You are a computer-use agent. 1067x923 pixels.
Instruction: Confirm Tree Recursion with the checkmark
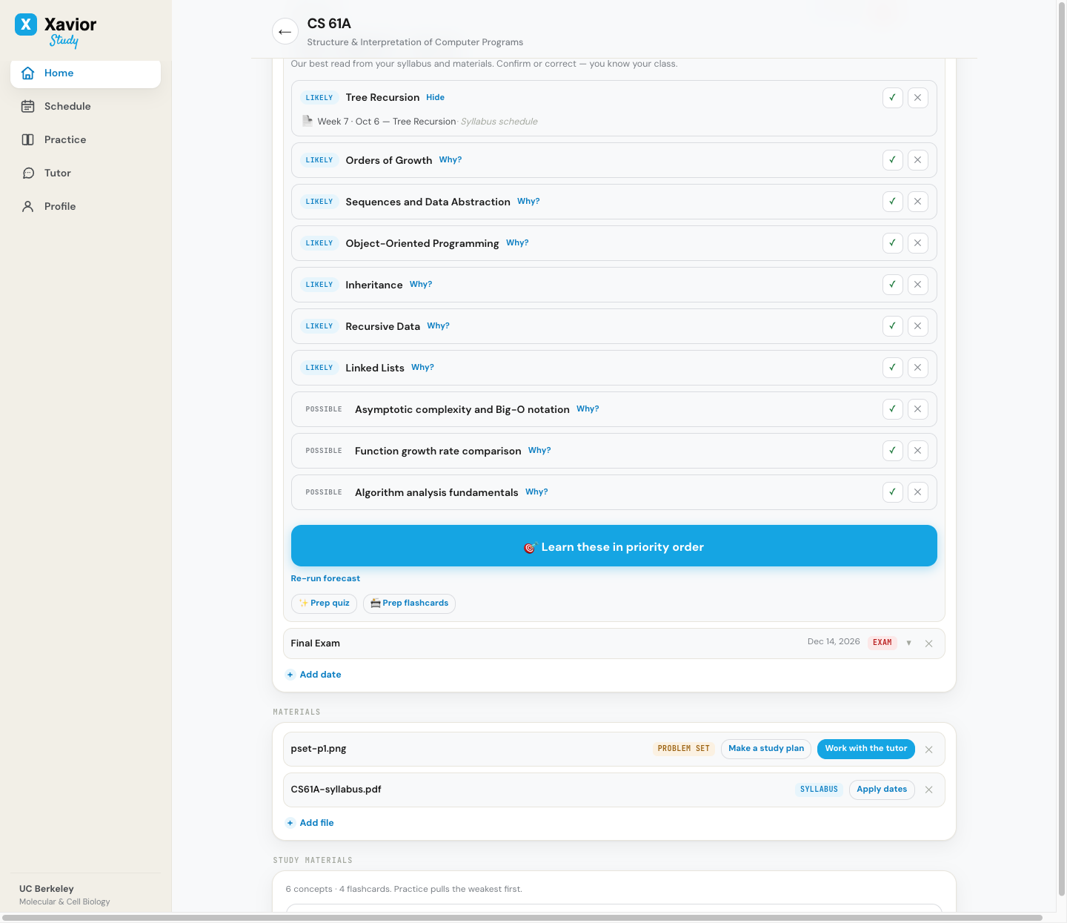click(892, 98)
